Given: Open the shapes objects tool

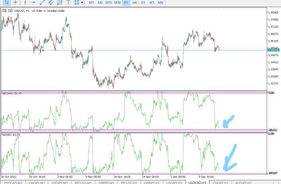Looking at the screenshot, I should pos(77,3).
